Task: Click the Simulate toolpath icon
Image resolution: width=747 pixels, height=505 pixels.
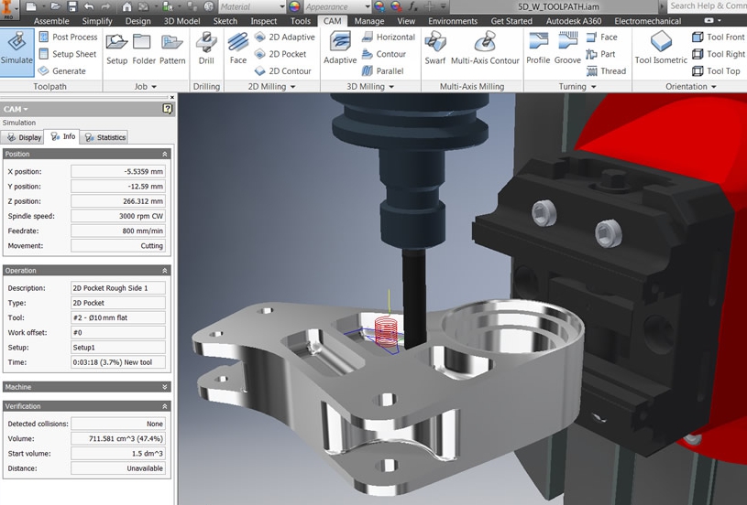Action: (17, 48)
